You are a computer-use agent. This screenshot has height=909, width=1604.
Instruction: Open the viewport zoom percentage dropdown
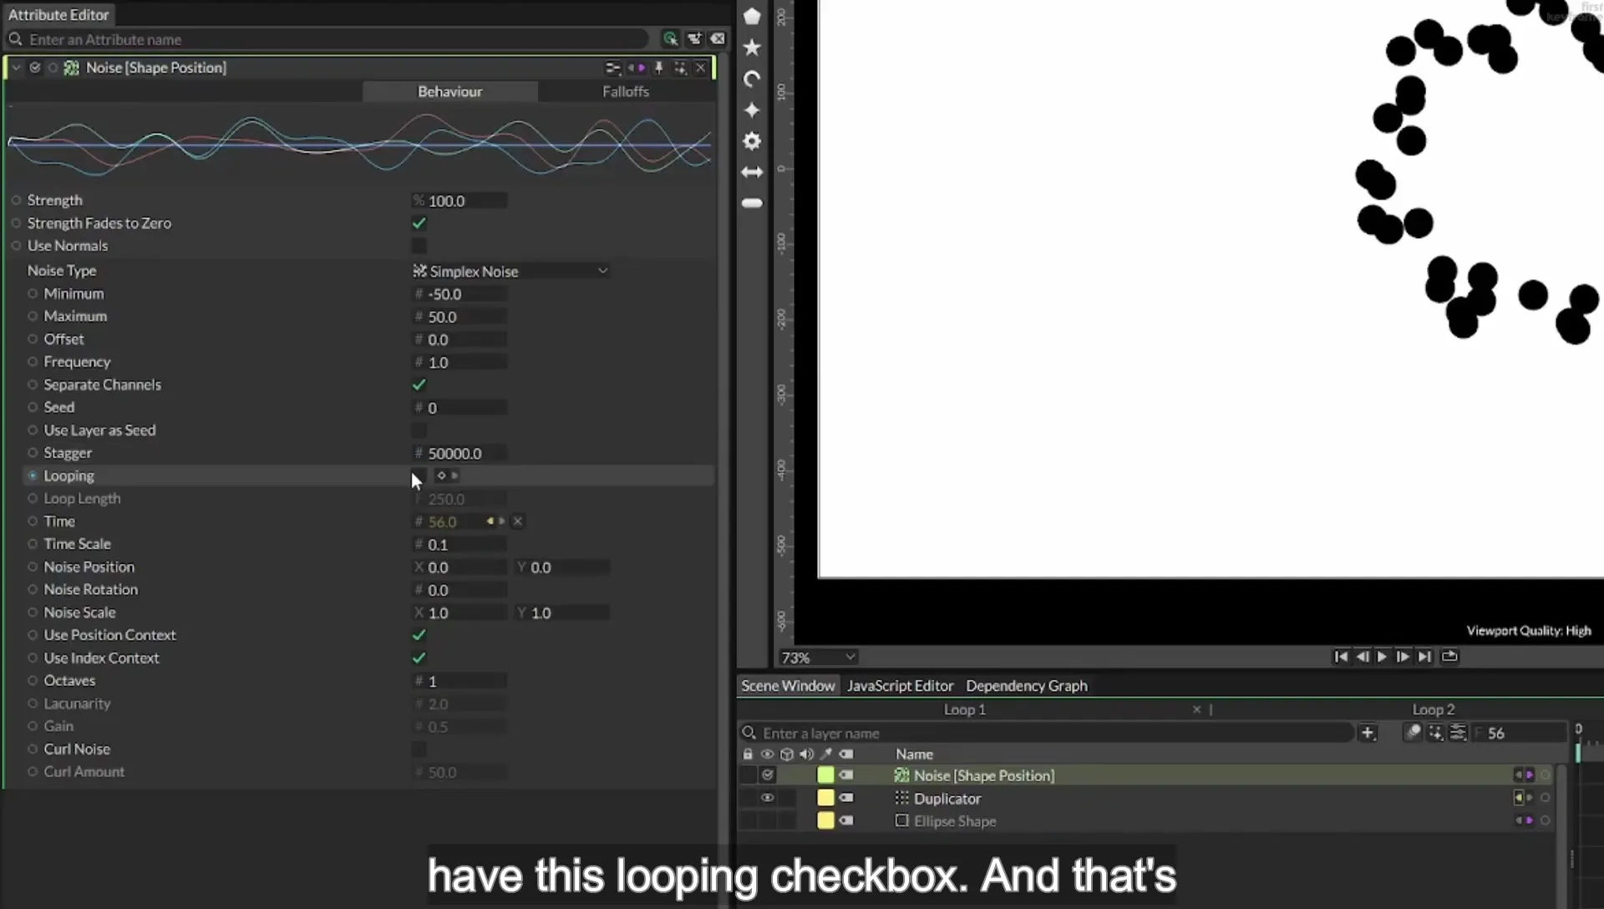818,658
